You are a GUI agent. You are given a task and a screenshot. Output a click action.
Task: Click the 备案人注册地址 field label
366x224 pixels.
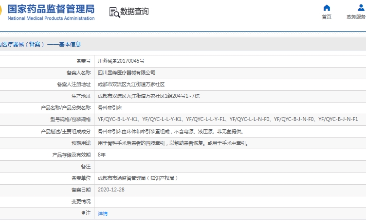[74, 85]
